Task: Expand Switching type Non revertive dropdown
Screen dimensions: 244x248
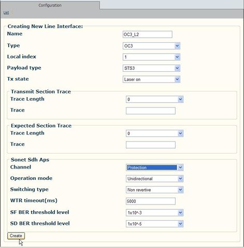Action: [x=154, y=190]
